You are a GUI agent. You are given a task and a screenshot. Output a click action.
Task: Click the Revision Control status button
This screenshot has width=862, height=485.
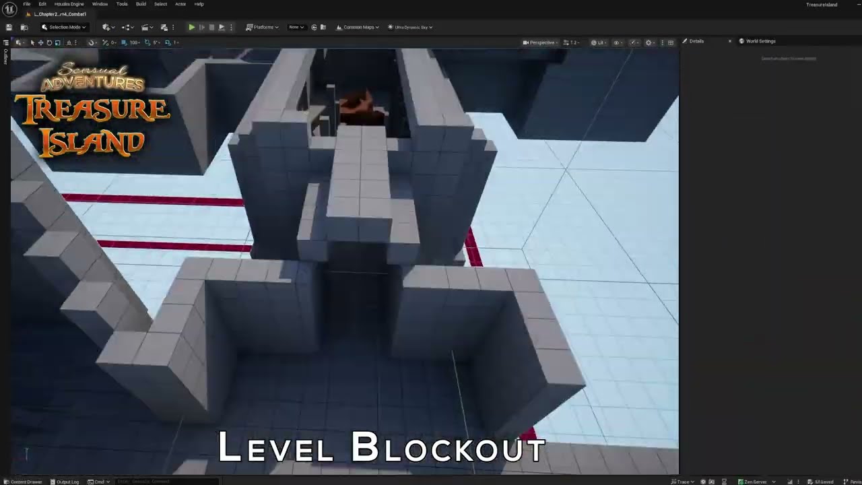coord(852,482)
